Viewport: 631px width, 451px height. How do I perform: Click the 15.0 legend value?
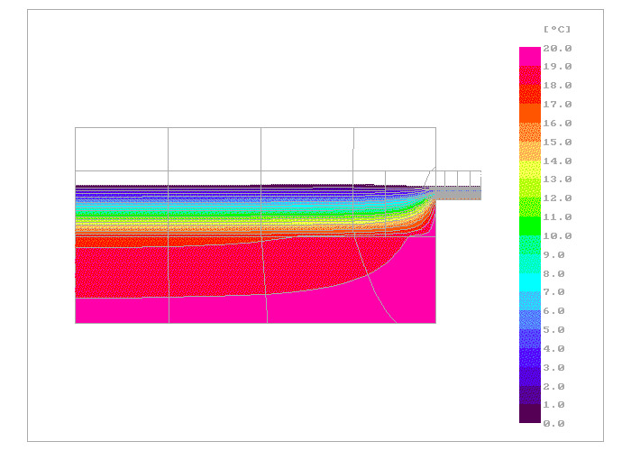557,143
